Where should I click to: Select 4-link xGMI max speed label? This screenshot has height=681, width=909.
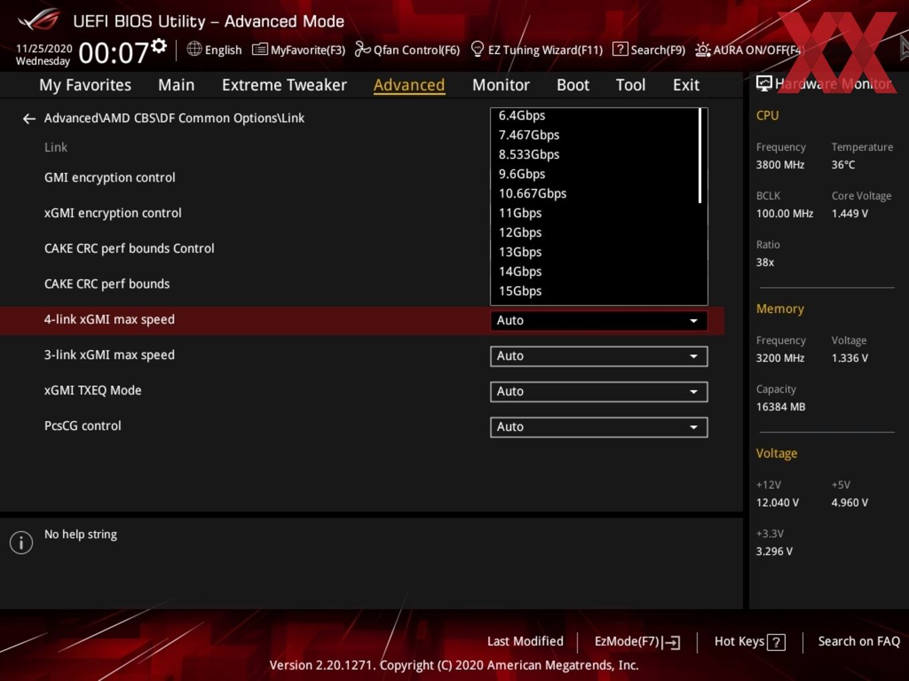[110, 320]
